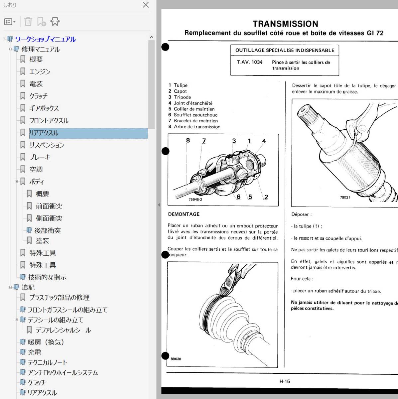Image resolution: width=398 pixels, height=399 pixels.
Task: Click the bookmark icon beside 充電
Action: click(x=23, y=352)
